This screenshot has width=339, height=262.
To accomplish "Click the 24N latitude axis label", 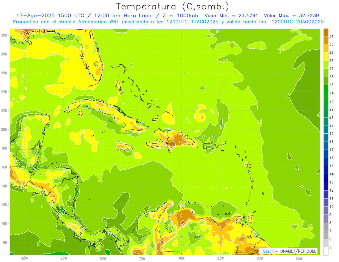I will [5, 92].
